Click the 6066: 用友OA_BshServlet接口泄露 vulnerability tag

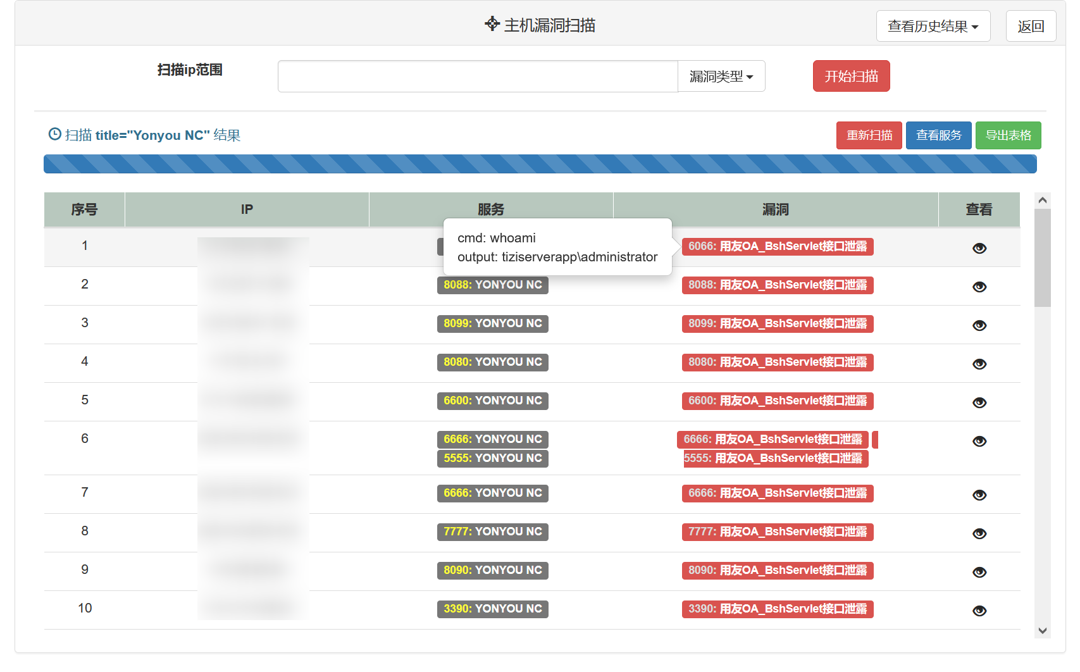tap(778, 246)
